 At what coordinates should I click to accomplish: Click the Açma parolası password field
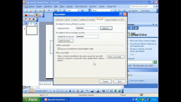[x=87, y=28]
